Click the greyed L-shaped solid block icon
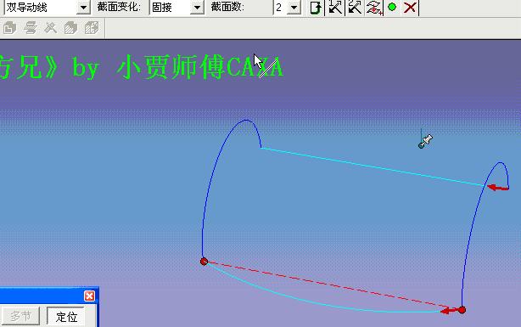The width and height of the screenshot is (521, 327). (9, 28)
